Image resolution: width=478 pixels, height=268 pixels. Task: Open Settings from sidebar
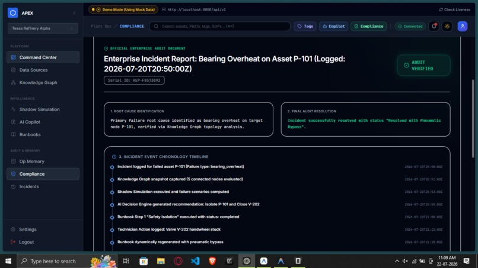click(x=43, y=230)
